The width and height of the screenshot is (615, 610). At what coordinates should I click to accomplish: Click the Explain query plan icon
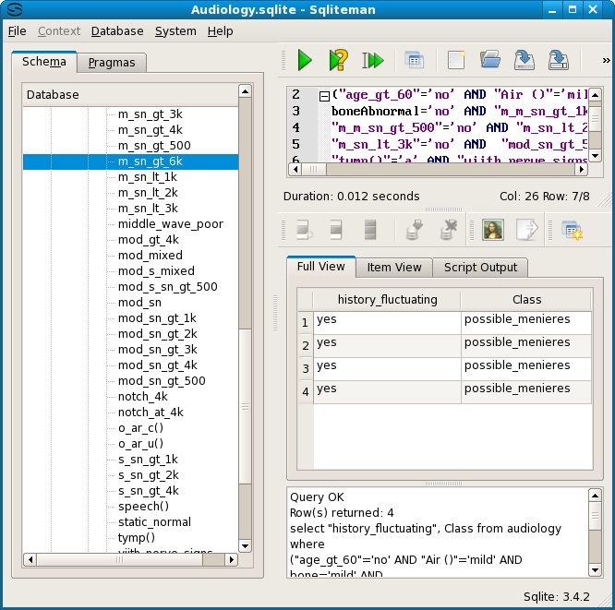[x=338, y=61]
